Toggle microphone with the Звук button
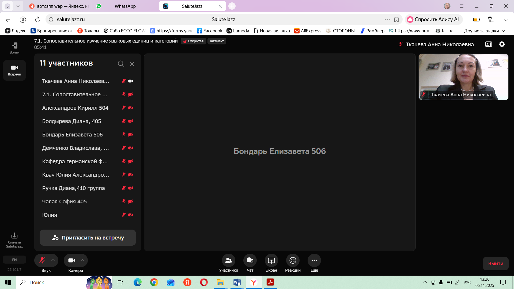 point(42,260)
